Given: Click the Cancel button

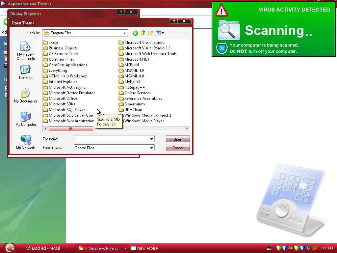Looking at the screenshot, I should [x=178, y=148].
